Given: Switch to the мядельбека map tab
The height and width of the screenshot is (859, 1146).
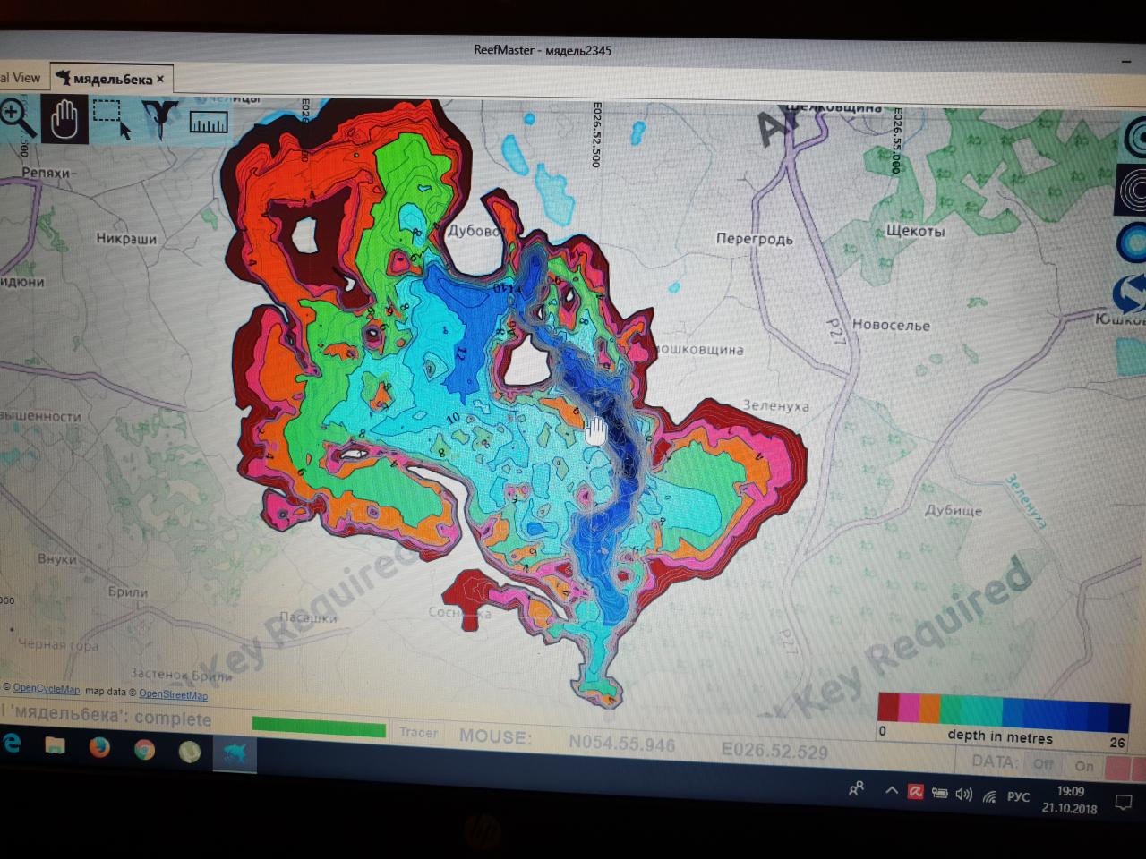Looking at the screenshot, I should click(112, 79).
